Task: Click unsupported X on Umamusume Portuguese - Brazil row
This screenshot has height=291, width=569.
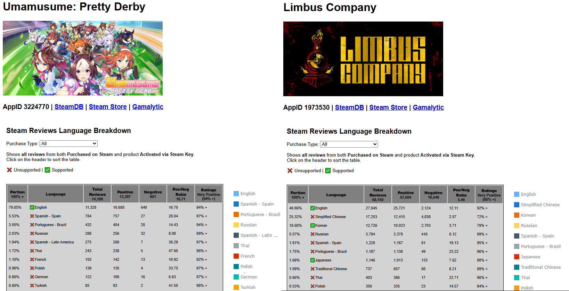Action: 32,225
